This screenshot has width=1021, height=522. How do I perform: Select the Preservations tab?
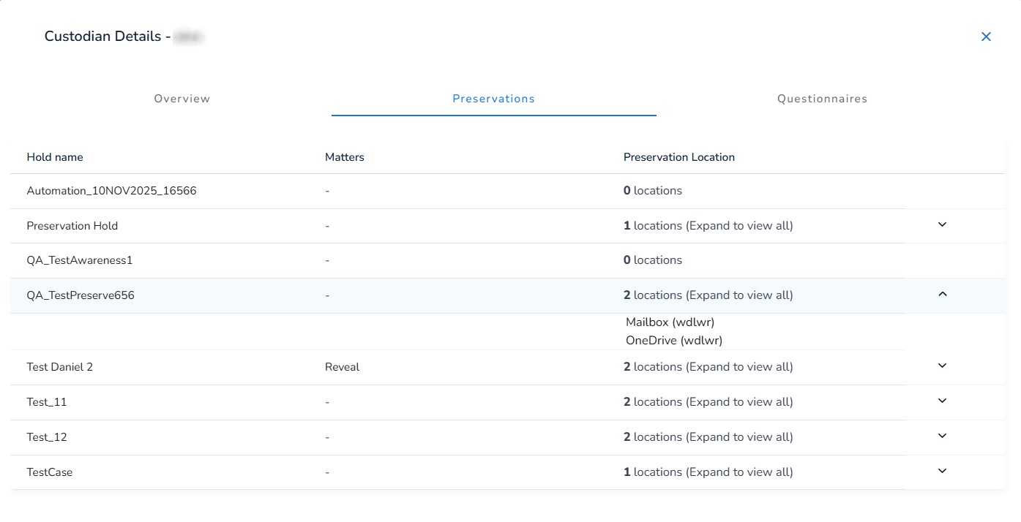click(x=493, y=99)
